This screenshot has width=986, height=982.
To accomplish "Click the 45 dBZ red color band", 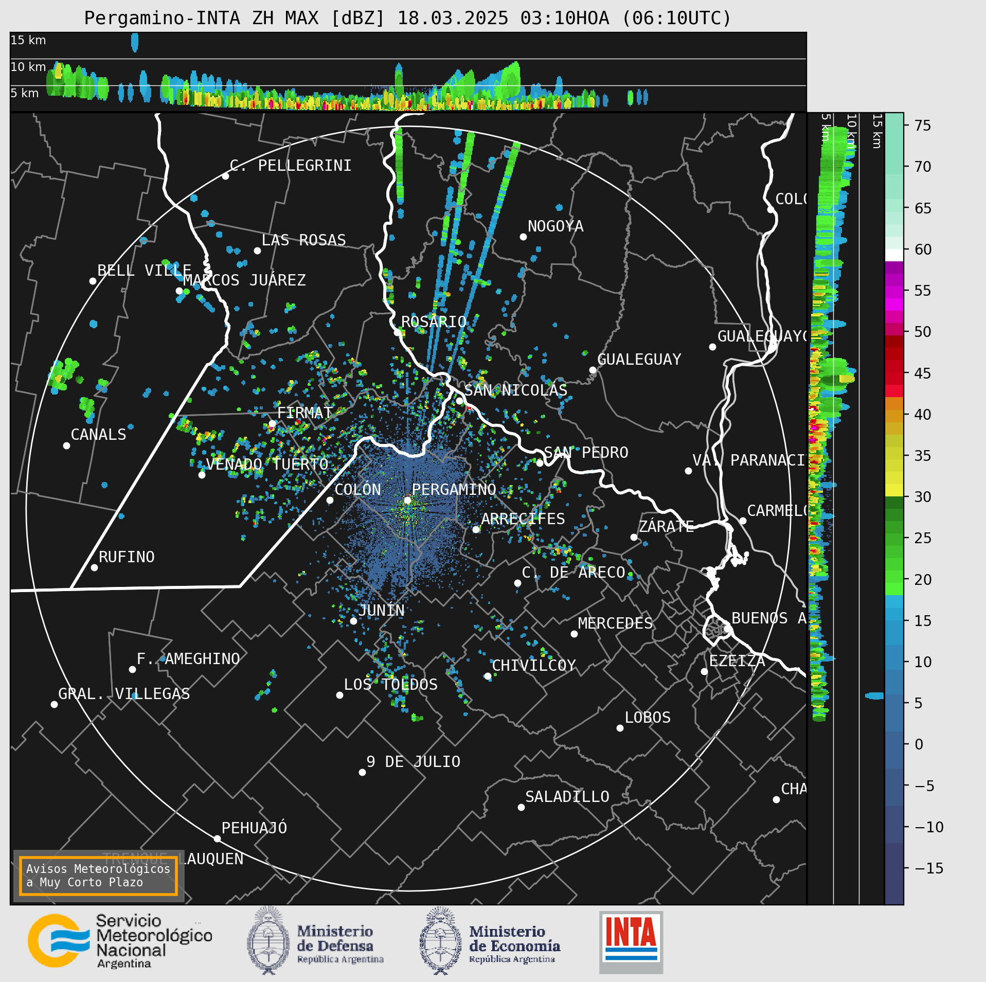I will pyautogui.click(x=894, y=379).
